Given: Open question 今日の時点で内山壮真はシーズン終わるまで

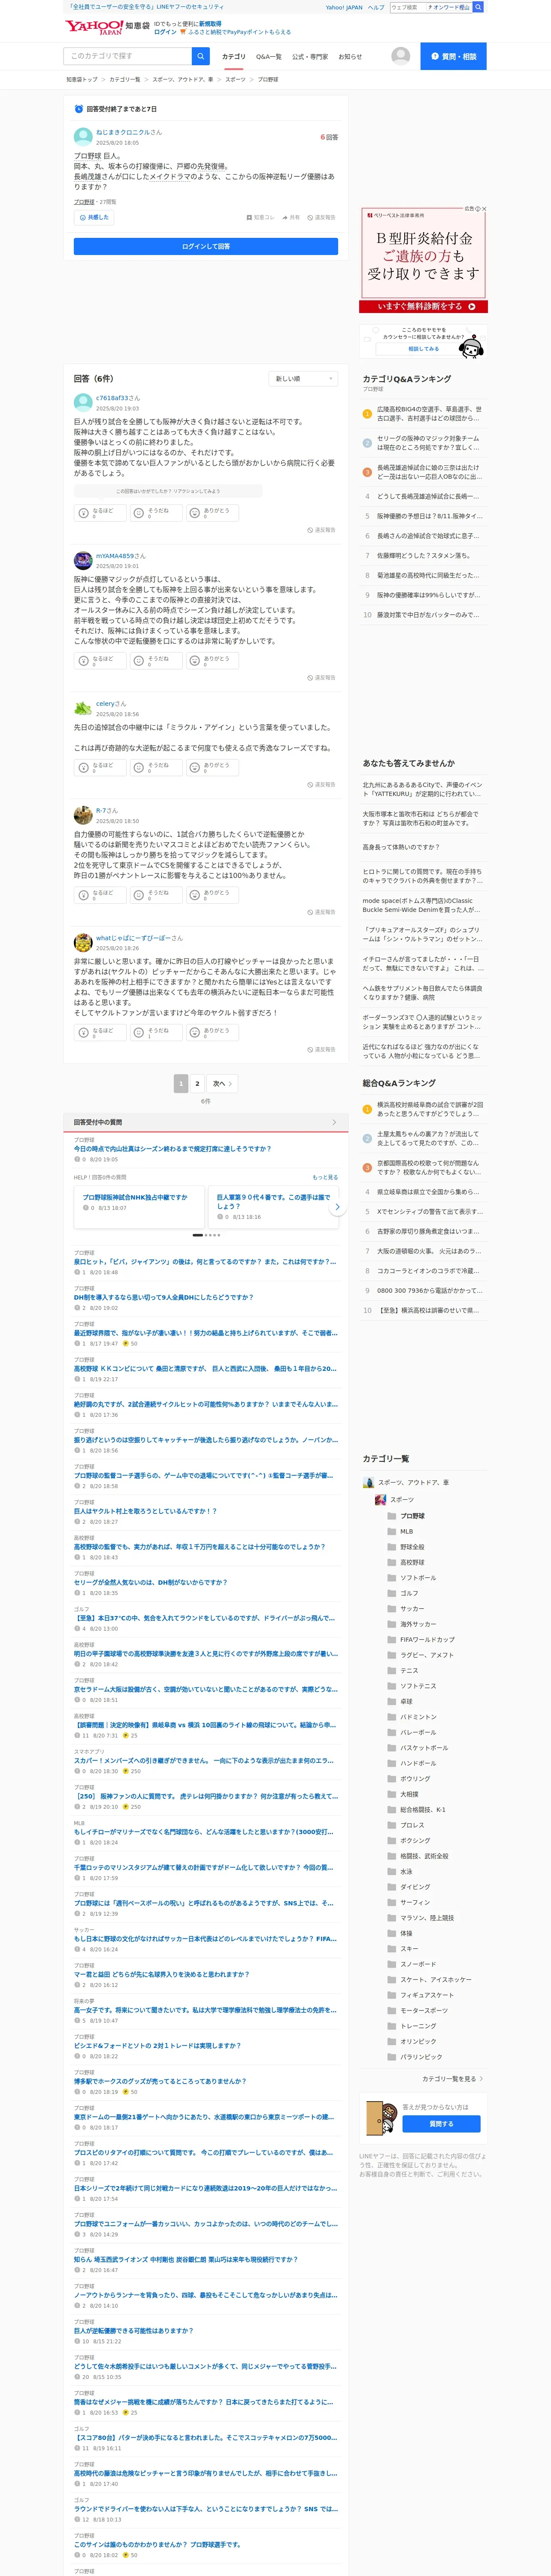Looking at the screenshot, I should point(172,1149).
